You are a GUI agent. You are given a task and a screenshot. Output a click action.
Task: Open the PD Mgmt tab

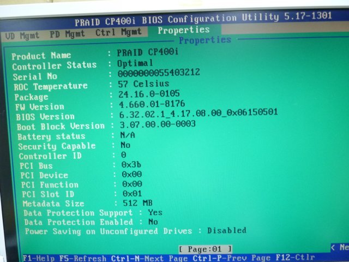(x=67, y=34)
